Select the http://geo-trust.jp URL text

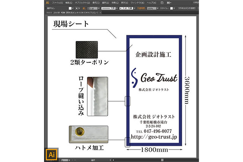[154, 137]
